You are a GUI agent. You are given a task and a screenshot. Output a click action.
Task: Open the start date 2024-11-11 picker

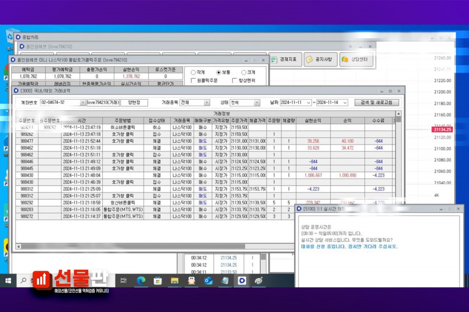point(308,102)
